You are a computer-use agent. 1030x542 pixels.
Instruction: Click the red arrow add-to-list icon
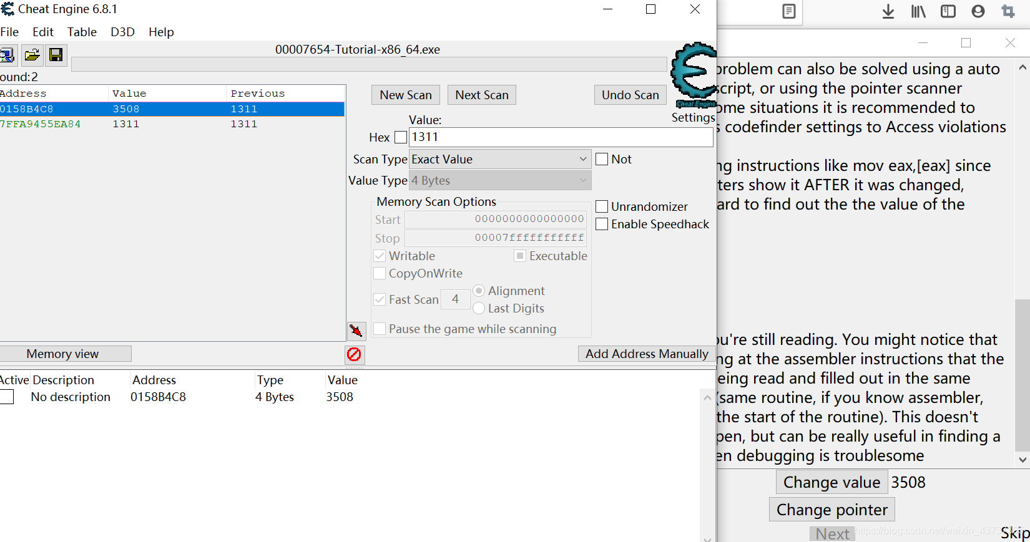tap(356, 331)
